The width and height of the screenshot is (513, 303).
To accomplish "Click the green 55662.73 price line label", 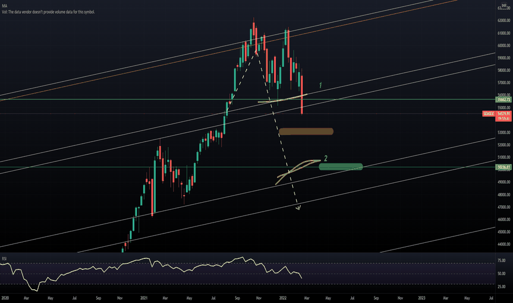I will click(x=504, y=100).
